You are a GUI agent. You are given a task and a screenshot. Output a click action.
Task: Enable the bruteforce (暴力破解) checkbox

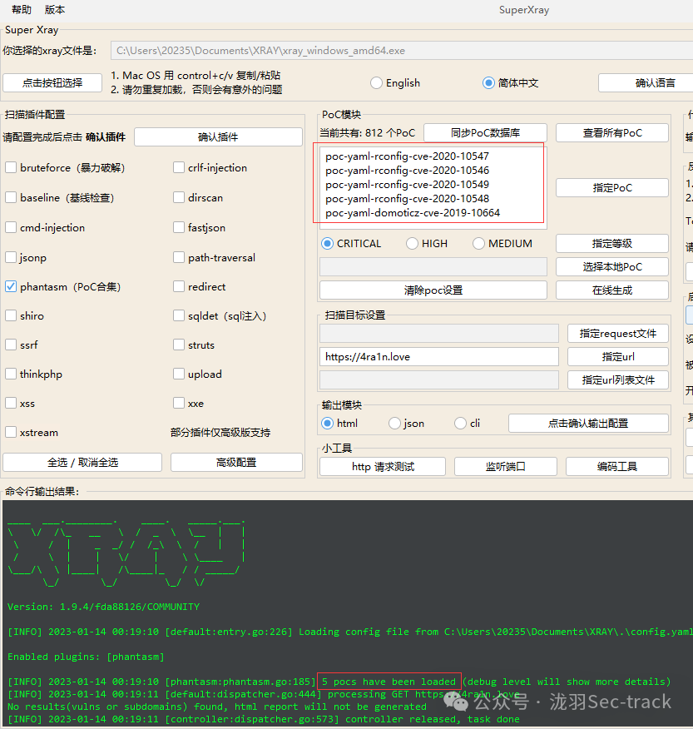tap(11, 167)
